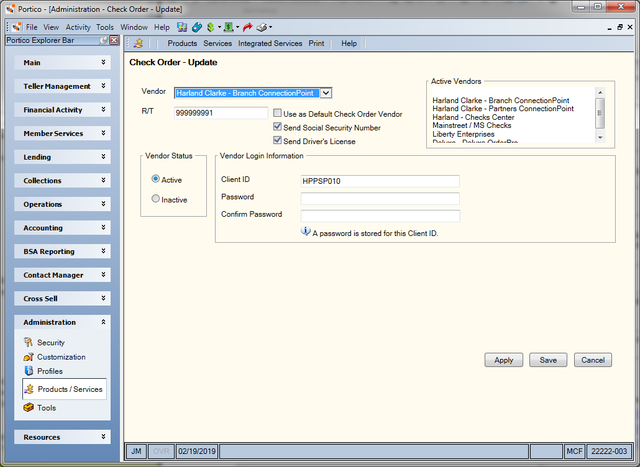Check Use as Default Check Order Vendor
The width and height of the screenshot is (640, 467).
coord(278,114)
